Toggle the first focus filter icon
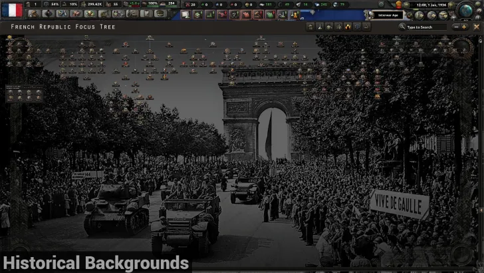The width and height of the screenshot is (484, 273). [310, 27]
